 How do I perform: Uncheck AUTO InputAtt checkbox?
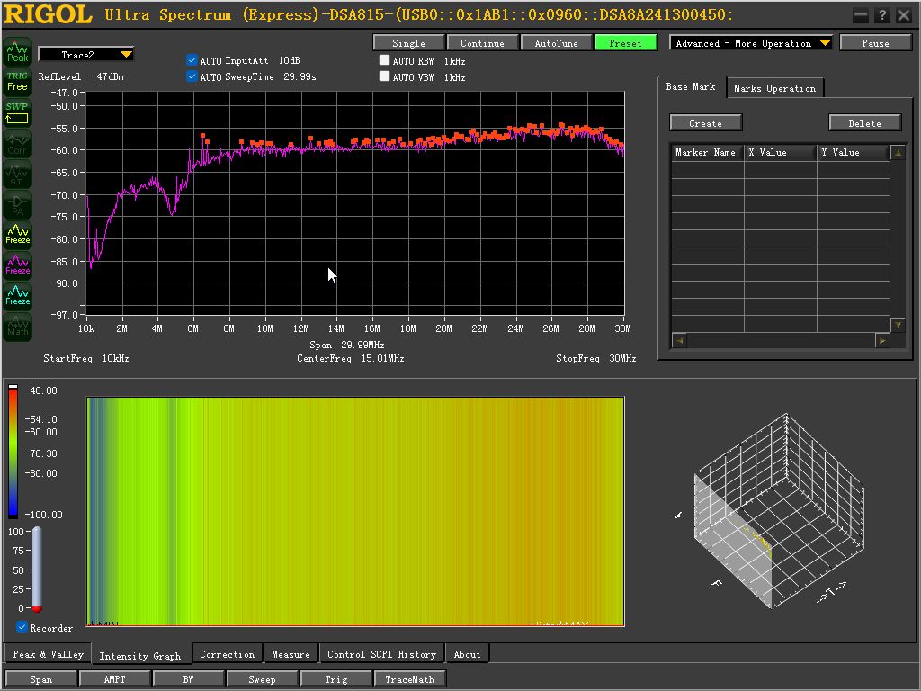click(192, 60)
